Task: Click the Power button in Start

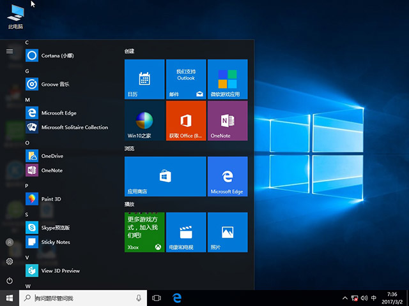Action: 10,280
